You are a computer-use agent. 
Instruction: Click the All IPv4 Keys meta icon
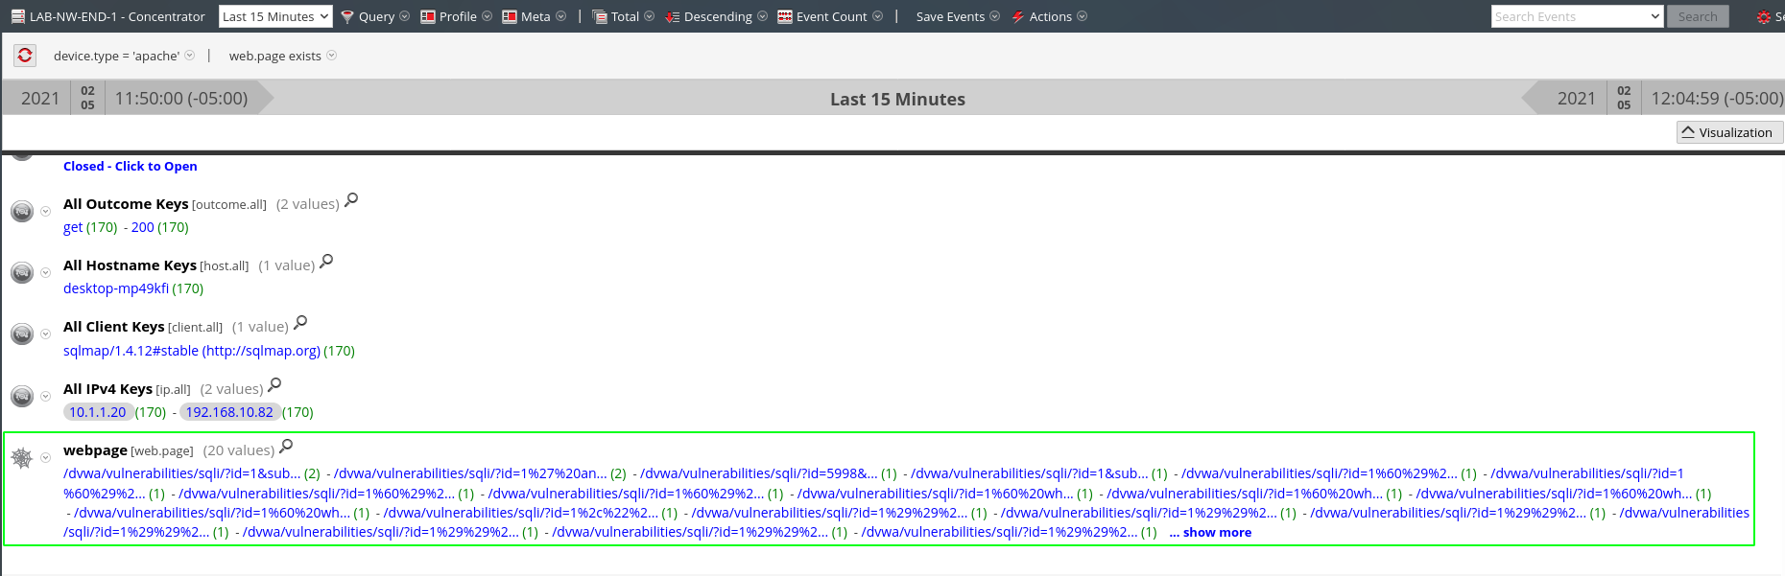22,396
